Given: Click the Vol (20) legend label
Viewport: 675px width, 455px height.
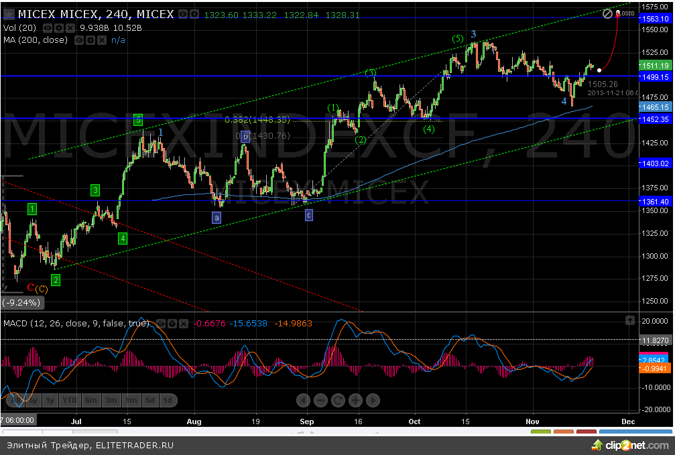Looking at the screenshot, I should tap(20, 28).
